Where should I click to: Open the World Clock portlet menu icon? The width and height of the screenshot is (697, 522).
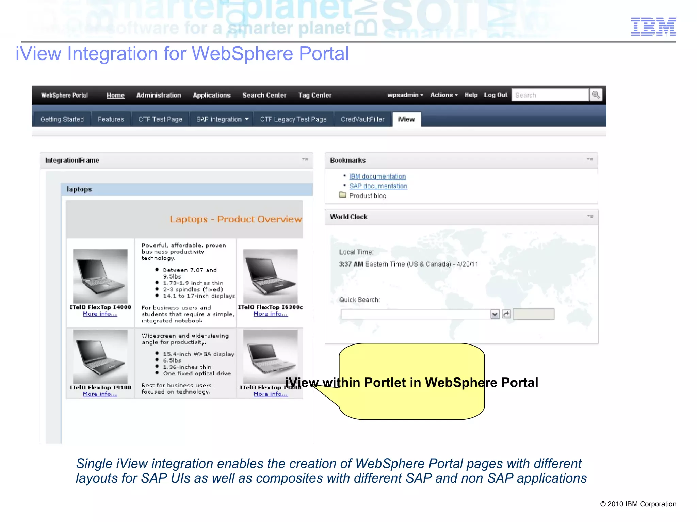point(590,216)
